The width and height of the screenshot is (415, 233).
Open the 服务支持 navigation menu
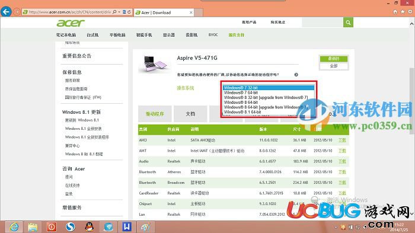click(x=237, y=35)
